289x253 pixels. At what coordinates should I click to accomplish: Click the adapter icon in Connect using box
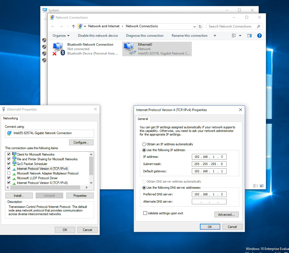9,133
